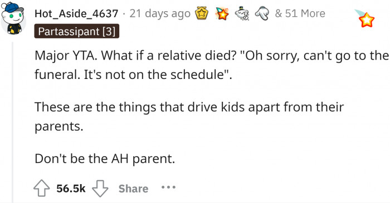Open the three-dot more options menu
The width and height of the screenshot is (390, 203).
pyautogui.click(x=168, y=187)
